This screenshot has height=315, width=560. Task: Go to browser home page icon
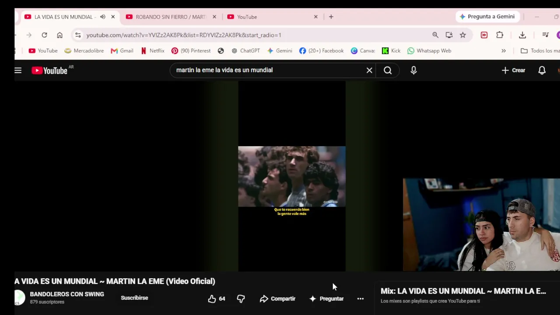click(59, 35)
